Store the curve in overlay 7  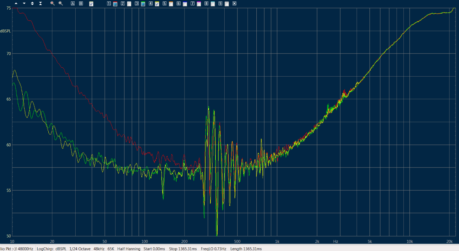point(192,4)
